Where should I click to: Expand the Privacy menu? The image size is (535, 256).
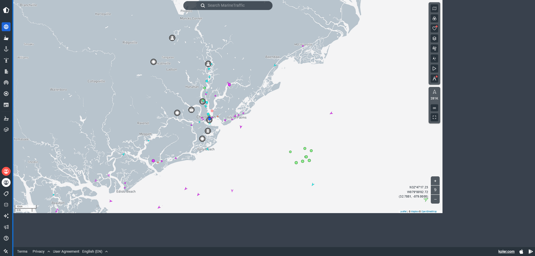[x=41, y=251]
